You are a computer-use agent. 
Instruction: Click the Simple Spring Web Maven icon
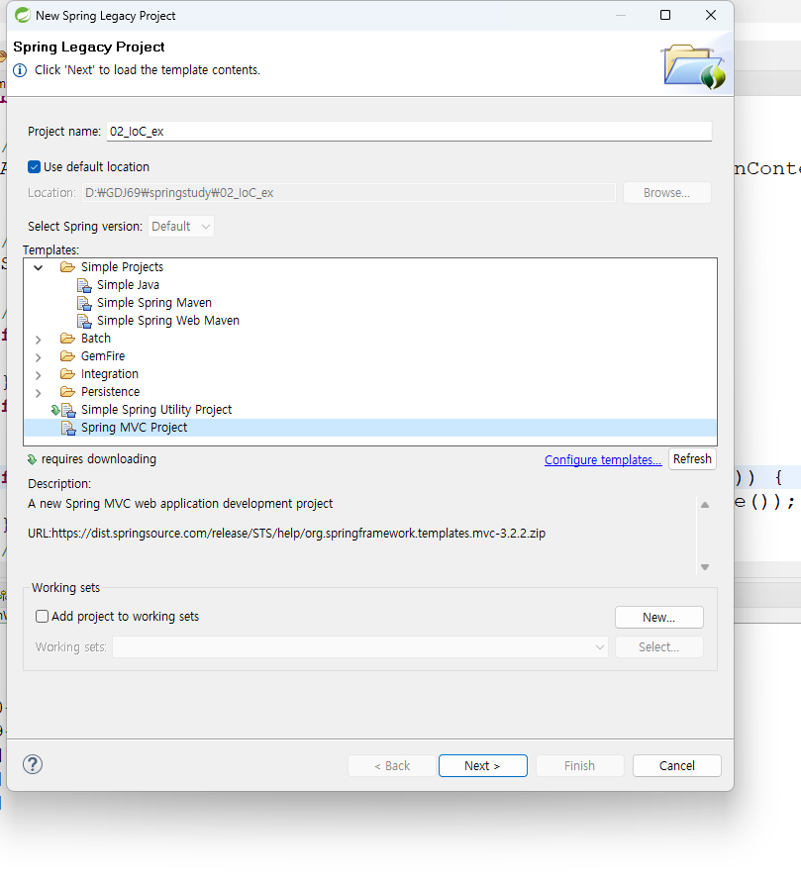tap(84, 321)
